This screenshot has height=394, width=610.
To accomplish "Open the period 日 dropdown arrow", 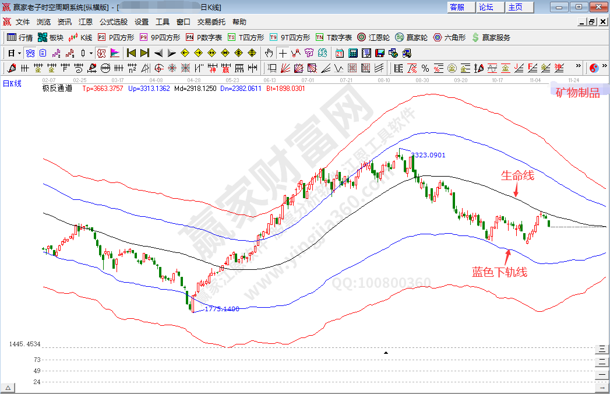I will [x=19, y=53].
